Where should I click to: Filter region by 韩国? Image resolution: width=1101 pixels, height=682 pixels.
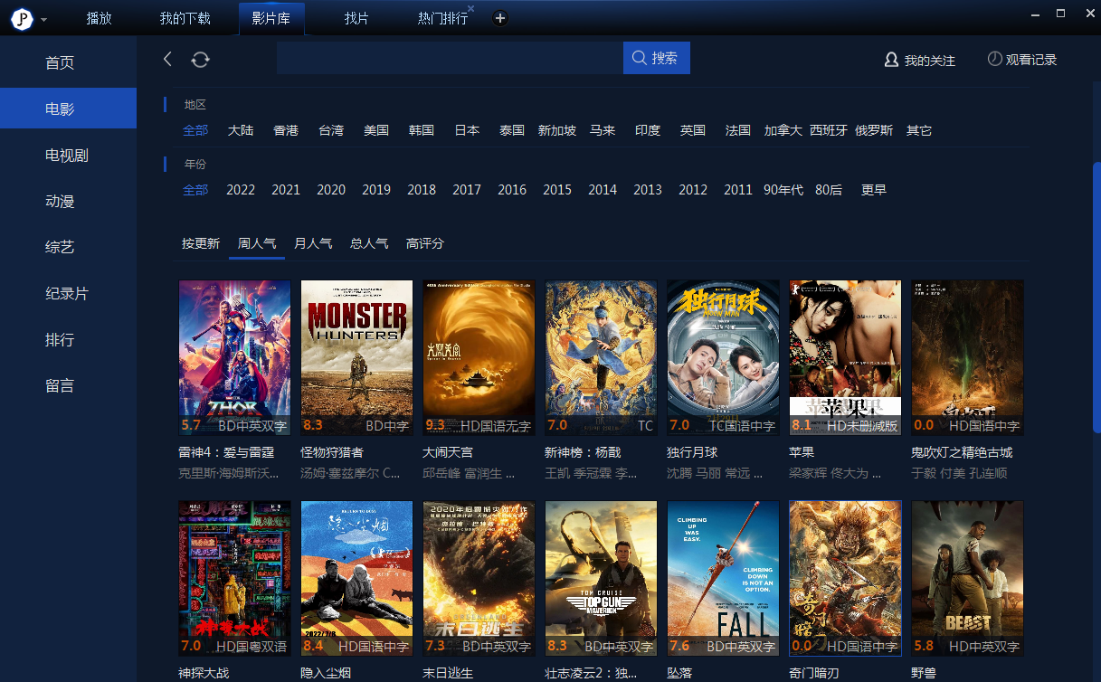pos(422,130)
